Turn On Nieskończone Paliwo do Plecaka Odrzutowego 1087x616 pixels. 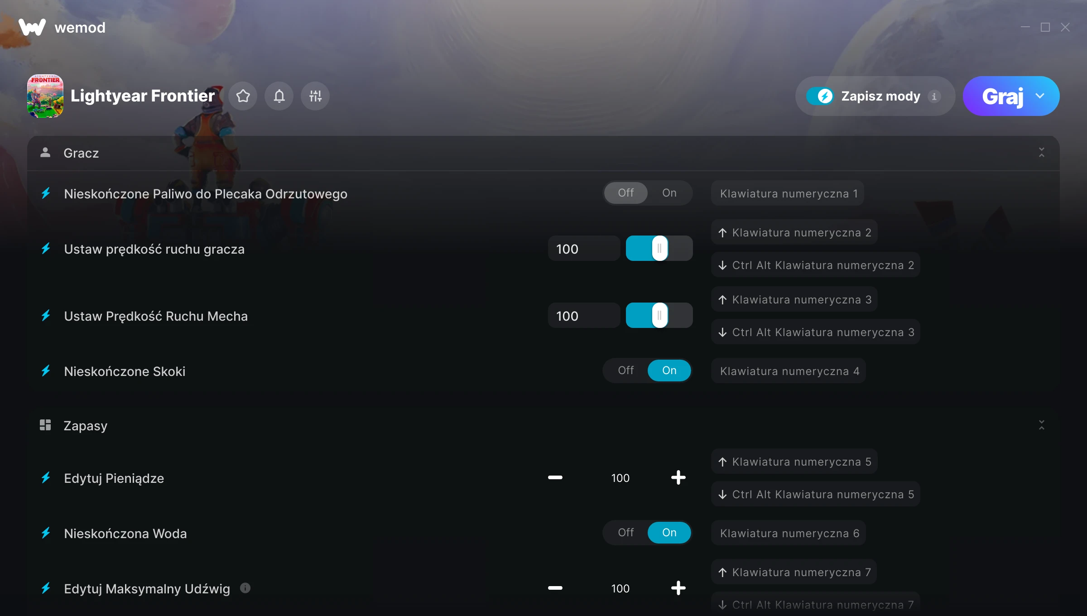click(x=669, y=193)
